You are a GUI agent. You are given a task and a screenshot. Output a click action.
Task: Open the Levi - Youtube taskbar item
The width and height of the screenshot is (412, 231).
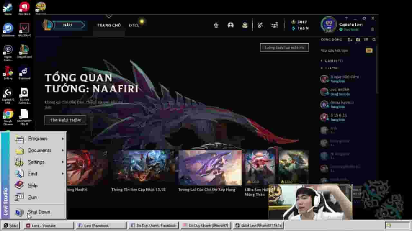point(48,226)
